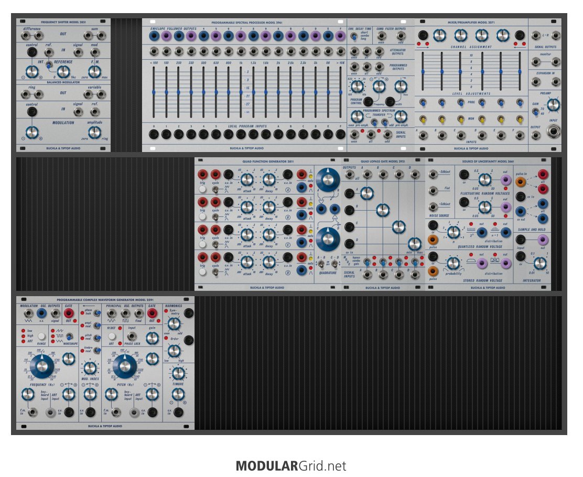Click the amplitude knob in Balanced Modulator
The image size is (583, 477).
tap(94, 132)
